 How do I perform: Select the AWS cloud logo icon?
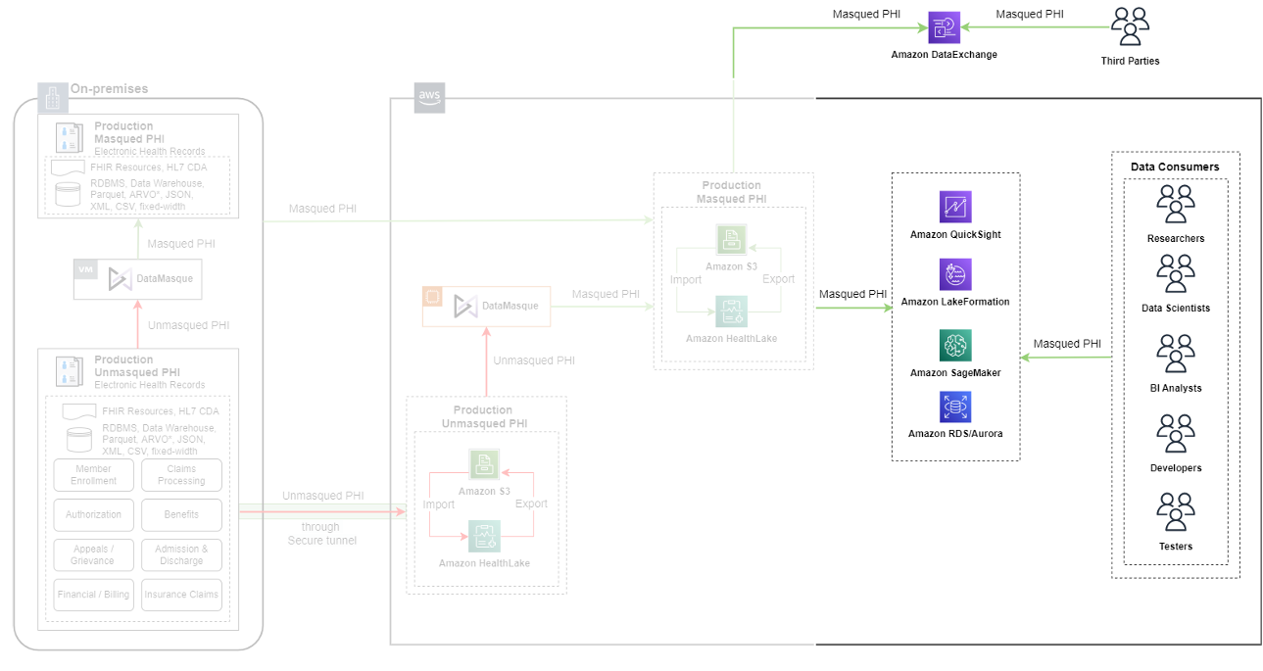pos(428,97)
